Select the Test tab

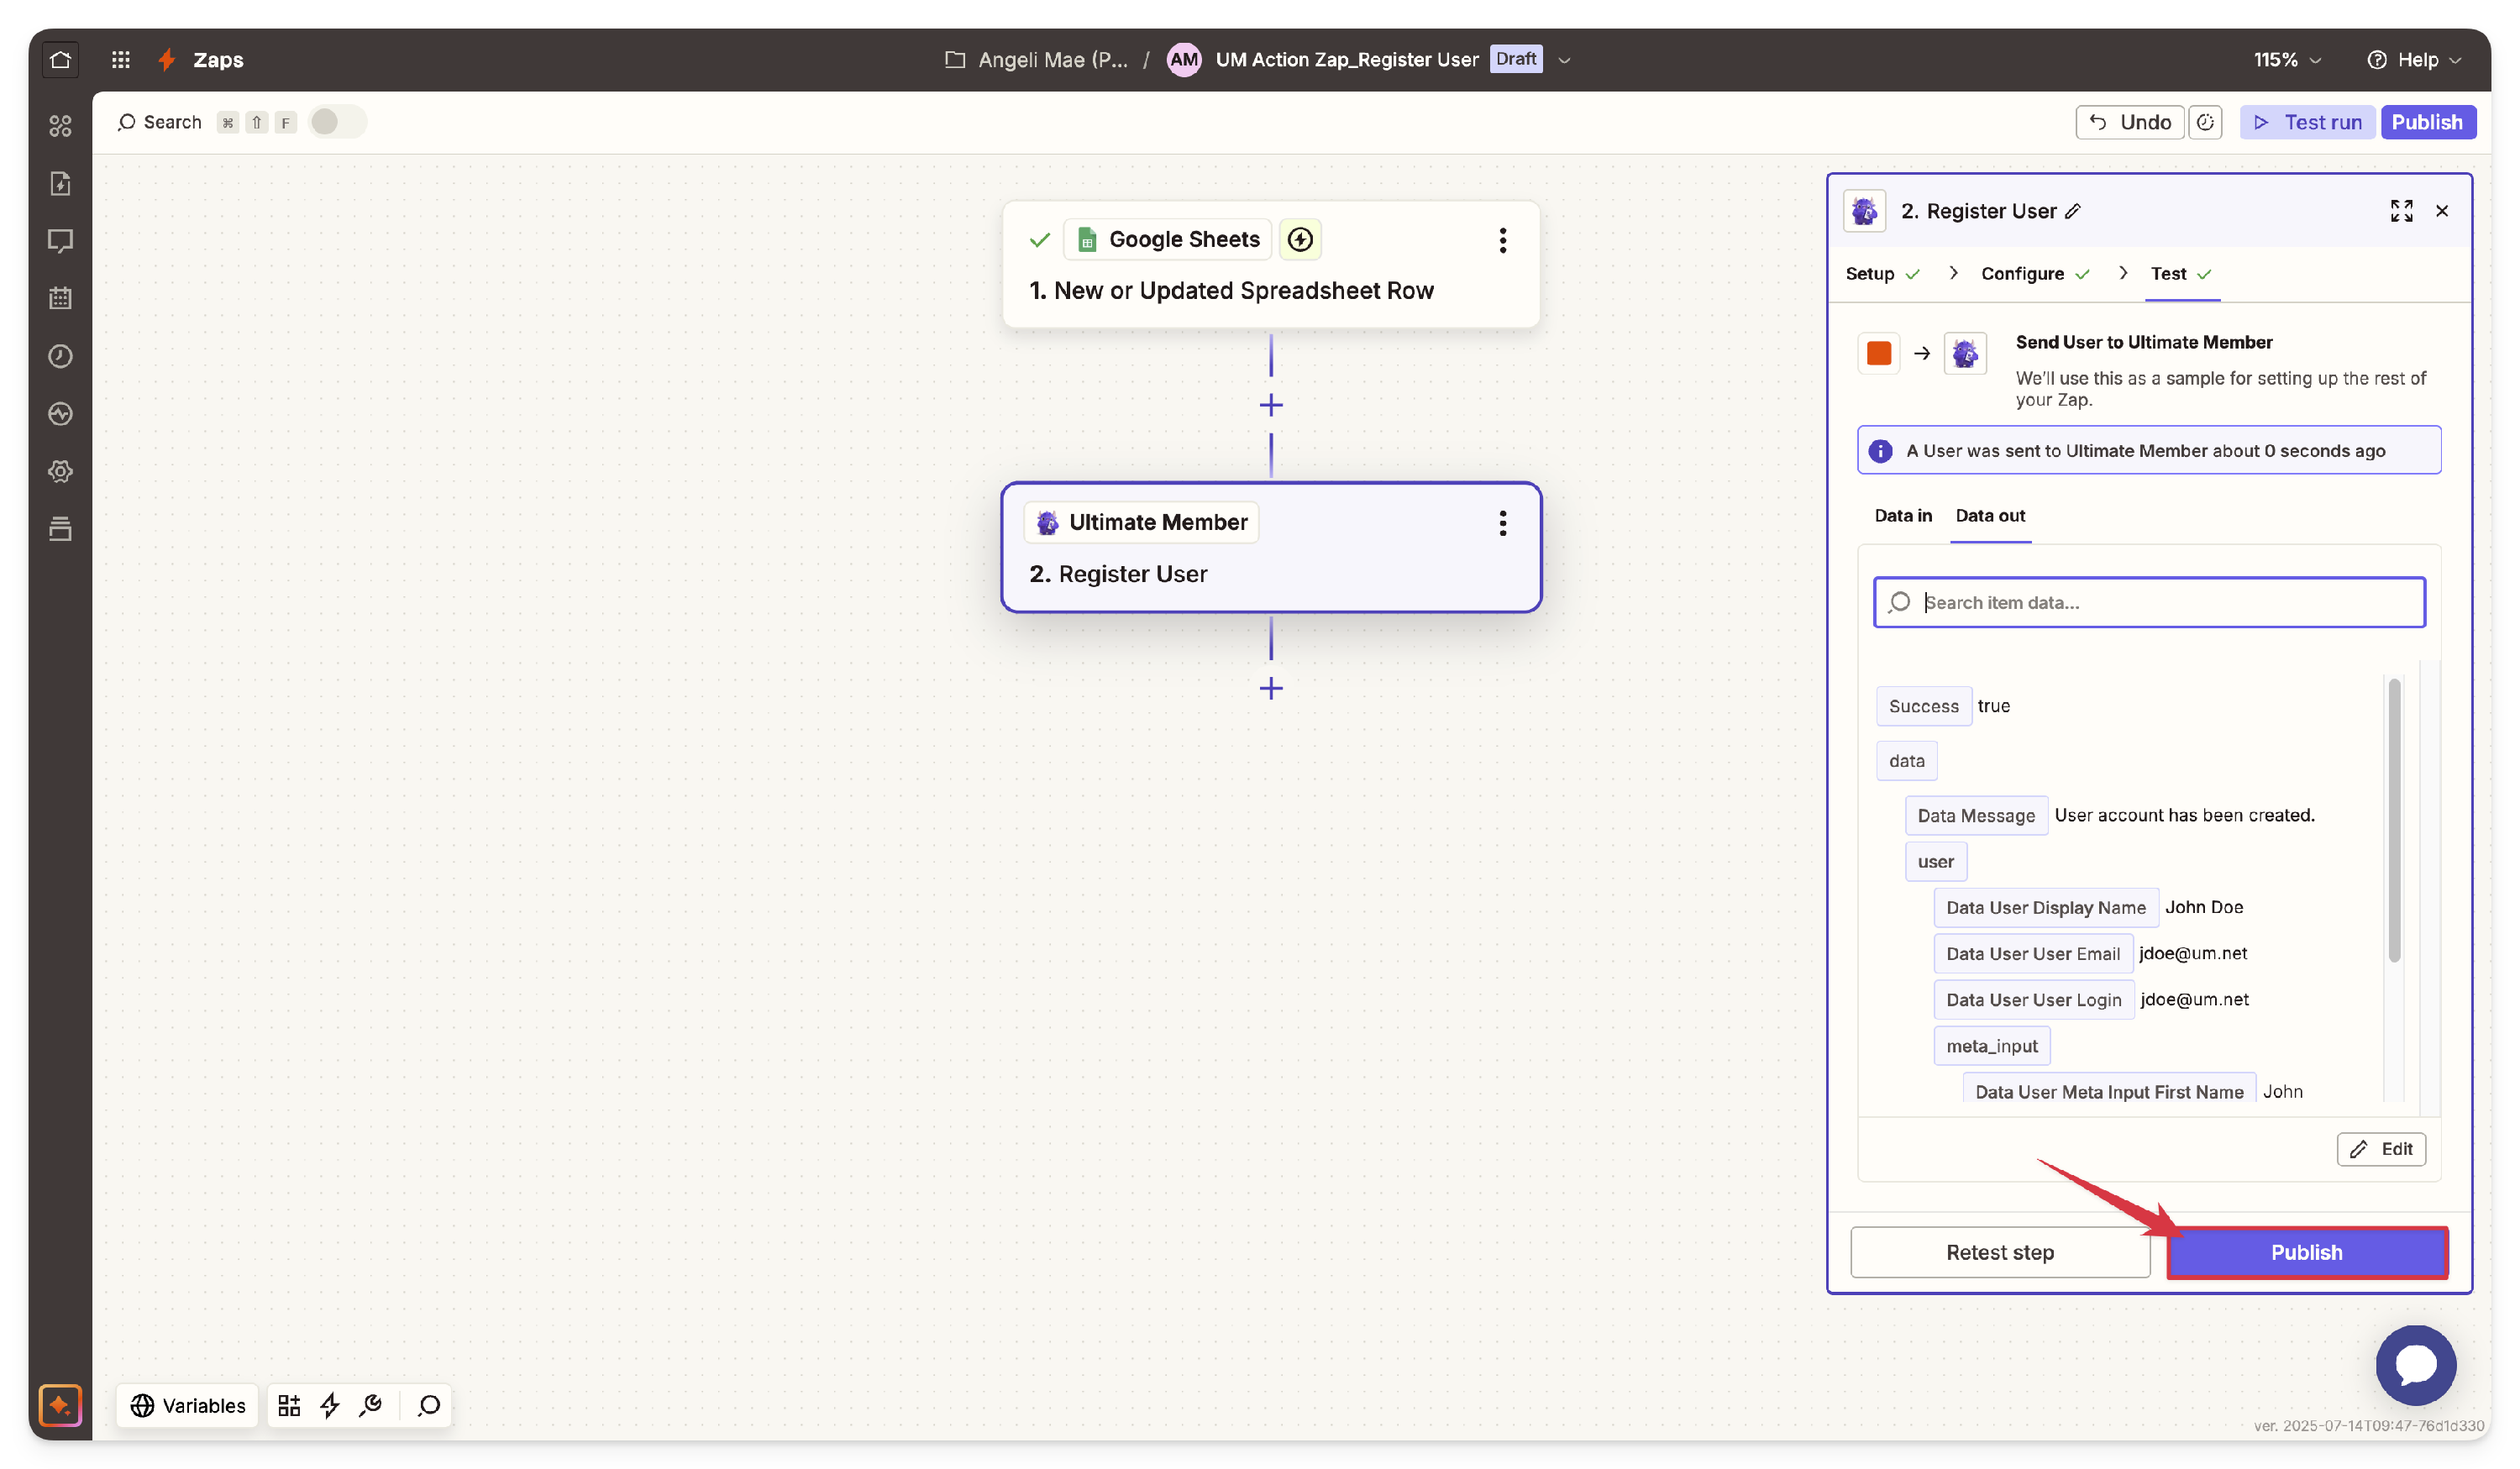2181,274
